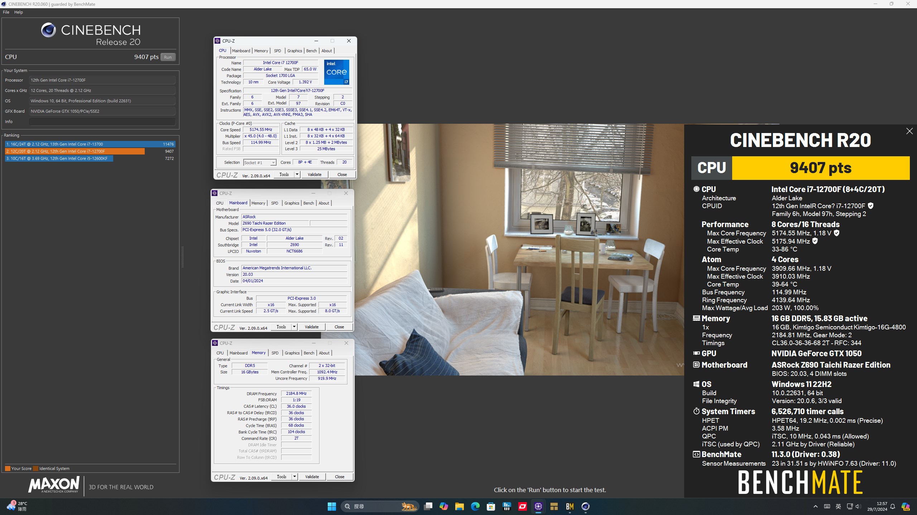Select the i5-12600KF ranking row

click(x=90, y=158)
